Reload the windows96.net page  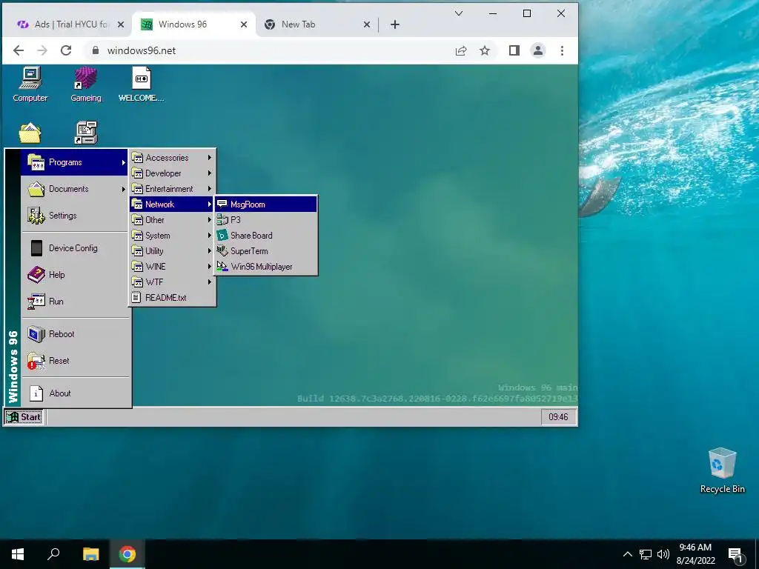[66, 50]
